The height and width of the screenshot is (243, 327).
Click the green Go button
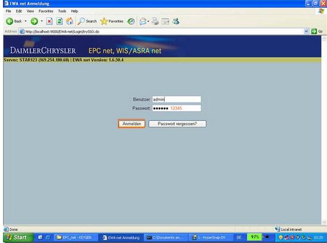point(317,31)
